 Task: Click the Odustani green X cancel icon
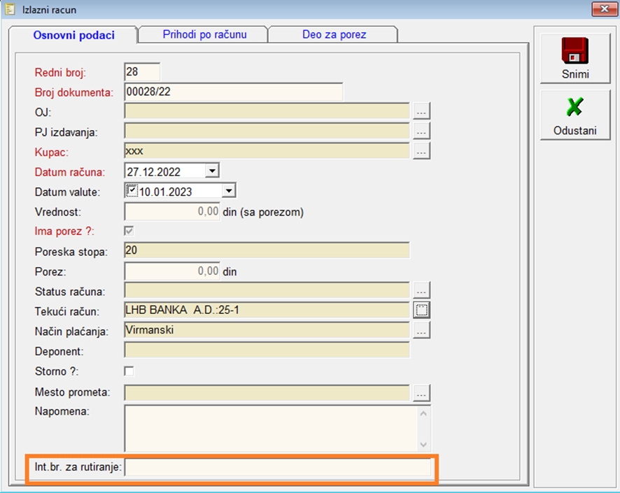click(575, 108)
